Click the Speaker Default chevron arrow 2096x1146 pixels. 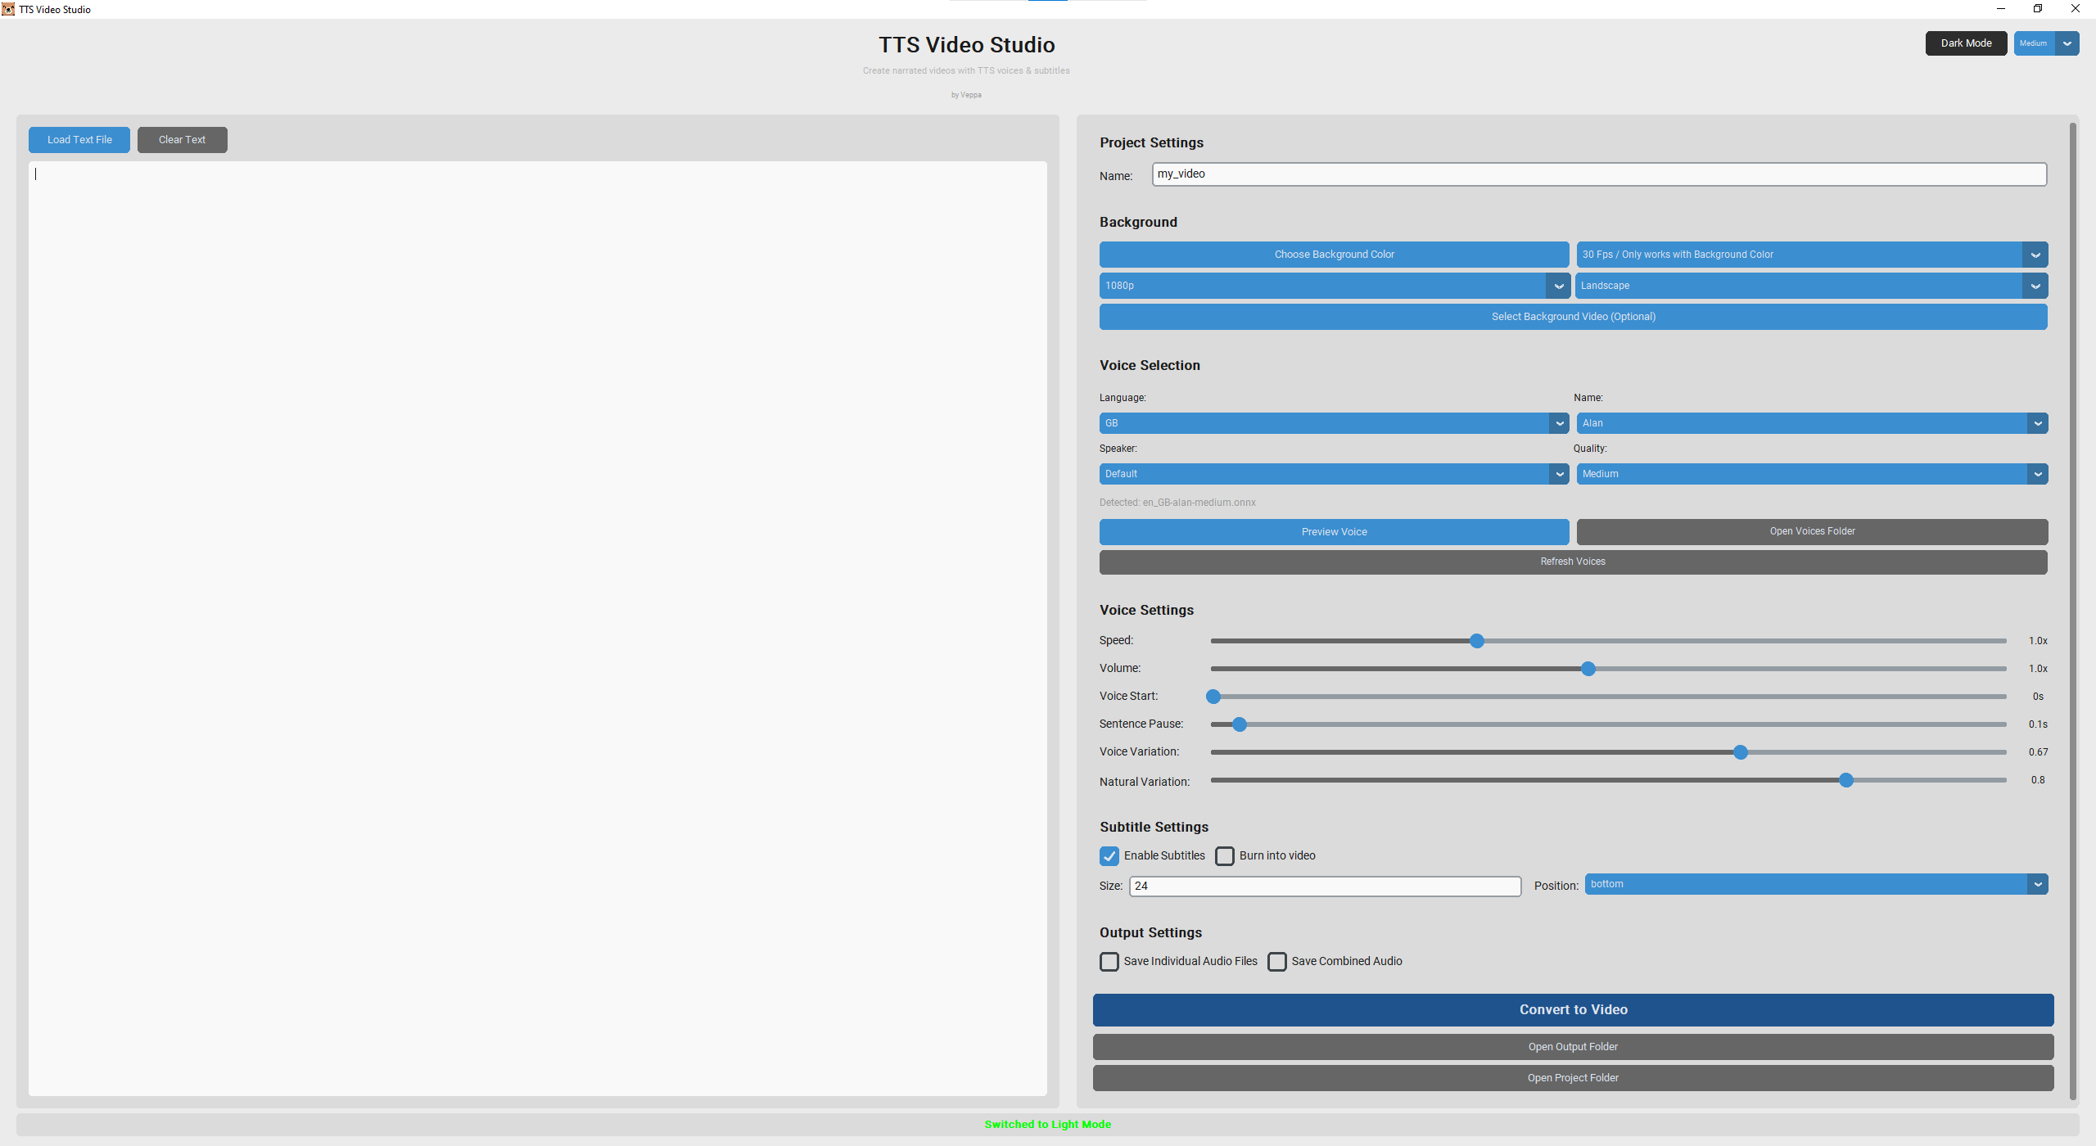1559,474
